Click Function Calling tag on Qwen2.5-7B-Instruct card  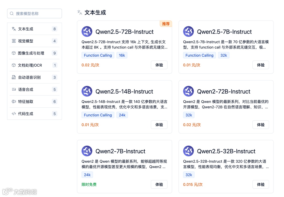[199, 55]
